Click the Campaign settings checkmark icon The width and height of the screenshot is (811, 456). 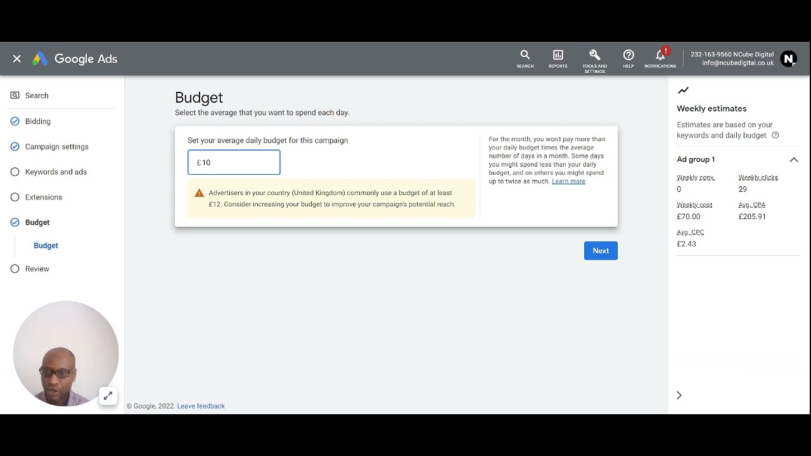click(15, 146)
